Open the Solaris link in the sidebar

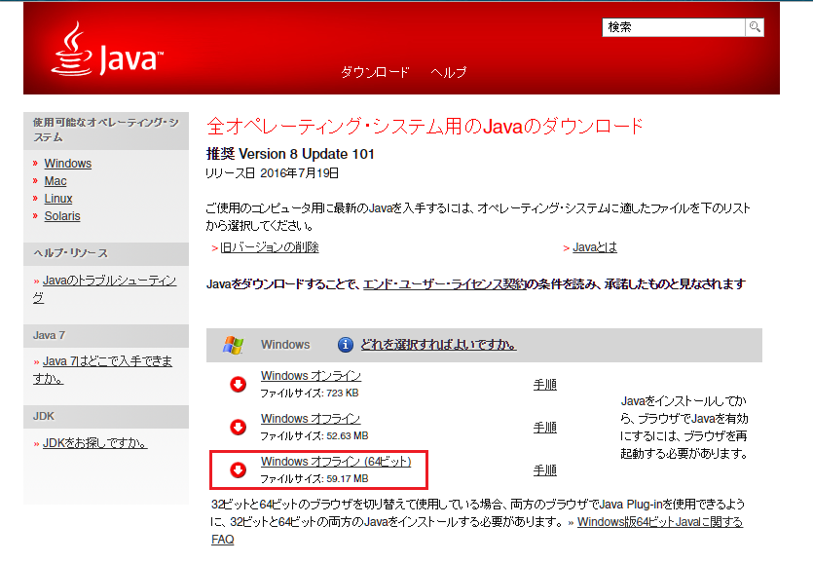point(62,216)
